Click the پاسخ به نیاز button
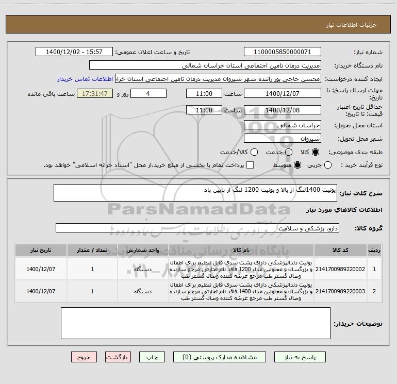This screenshot has width=397, height=384. click(x=300, y=357)
